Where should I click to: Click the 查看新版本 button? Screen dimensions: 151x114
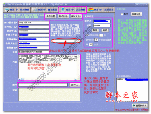click(x=140, y=106)
